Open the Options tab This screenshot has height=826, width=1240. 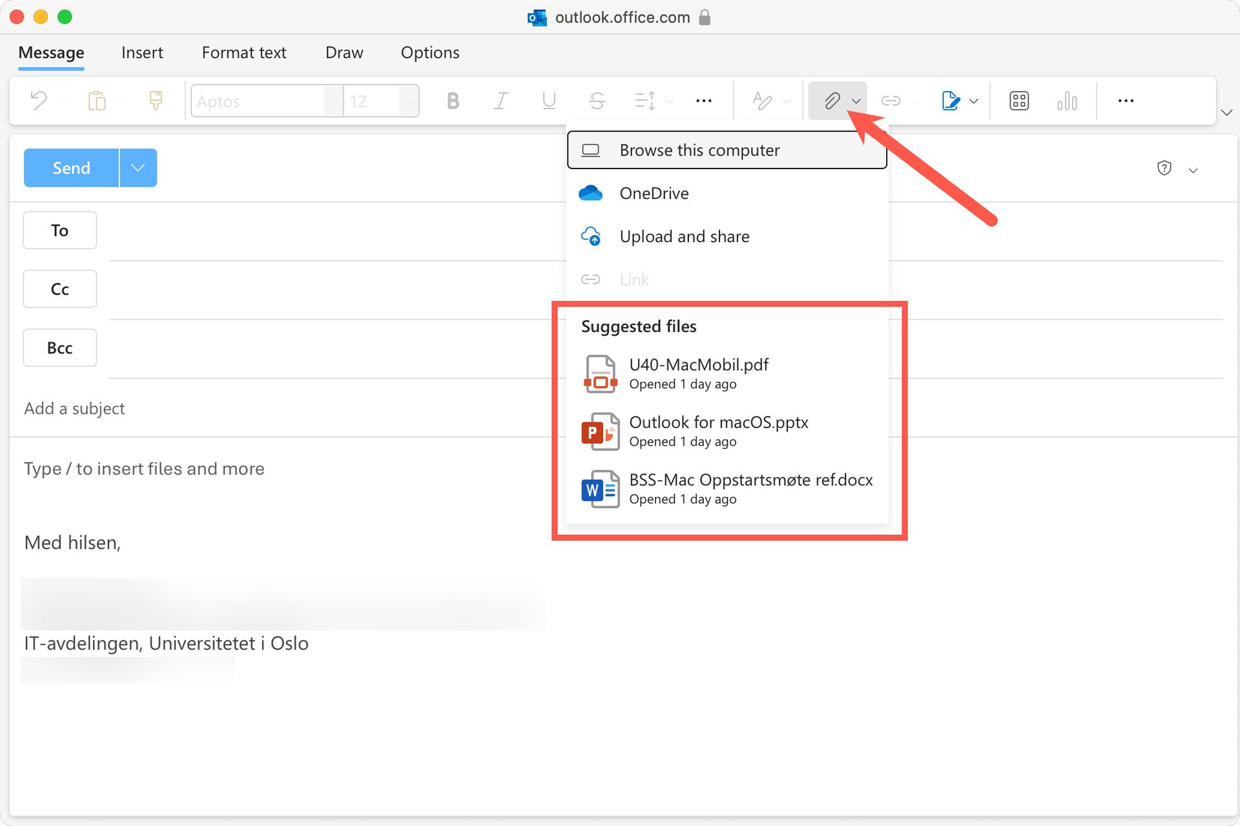[430, 53]
